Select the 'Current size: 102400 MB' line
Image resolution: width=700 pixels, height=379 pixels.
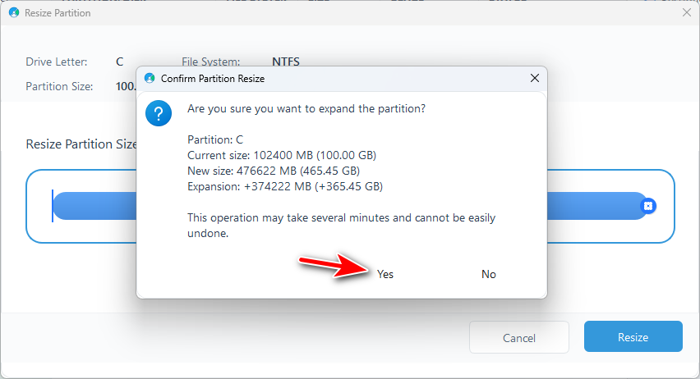[282, 155]
